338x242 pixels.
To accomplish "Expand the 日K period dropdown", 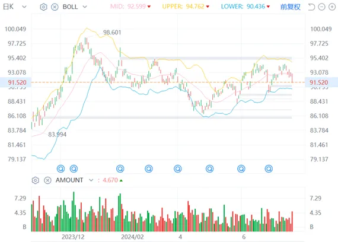I will point(24,7).
